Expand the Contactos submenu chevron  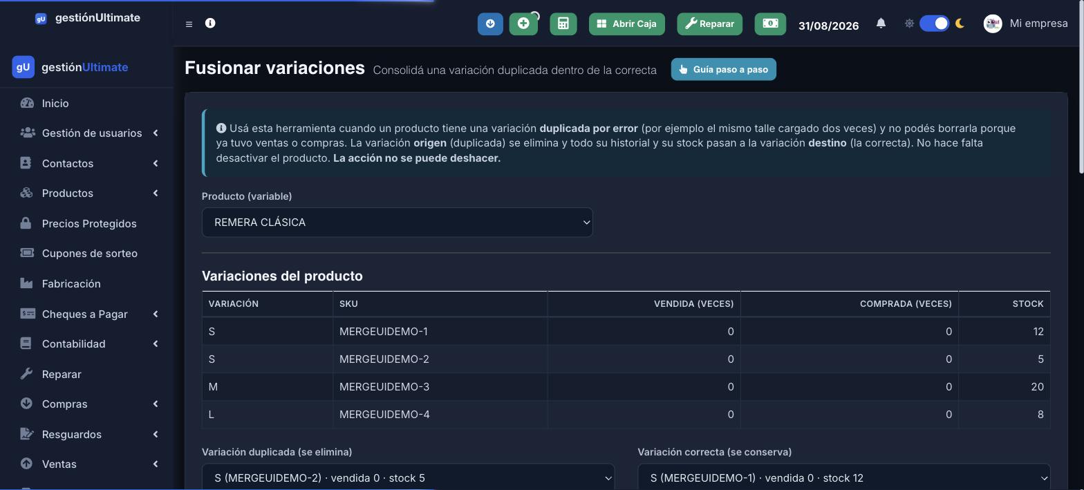(x=156, y=163)
